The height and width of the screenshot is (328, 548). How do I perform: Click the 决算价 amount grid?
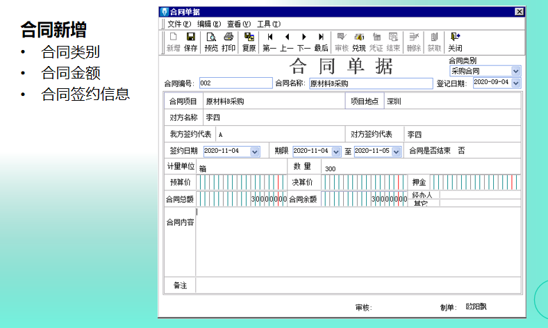(x=365, y=182)
